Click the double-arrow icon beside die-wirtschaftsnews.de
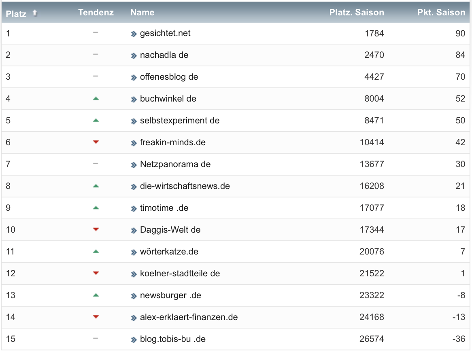This screenshot has width=472, height=352. click(x=134, y=187)
